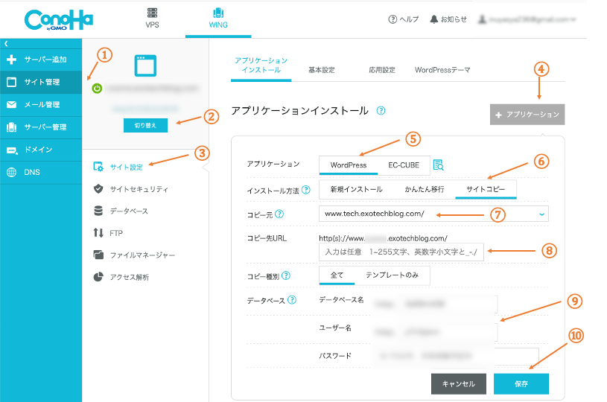Choose 新規インストール install method

pyautogui.click(x=356, y=189)
